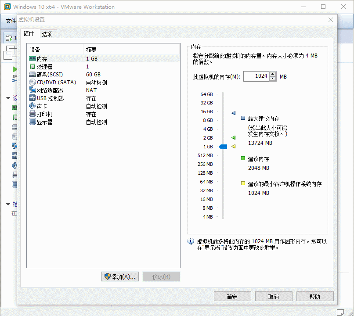Click the 帮助 help button

315,296
